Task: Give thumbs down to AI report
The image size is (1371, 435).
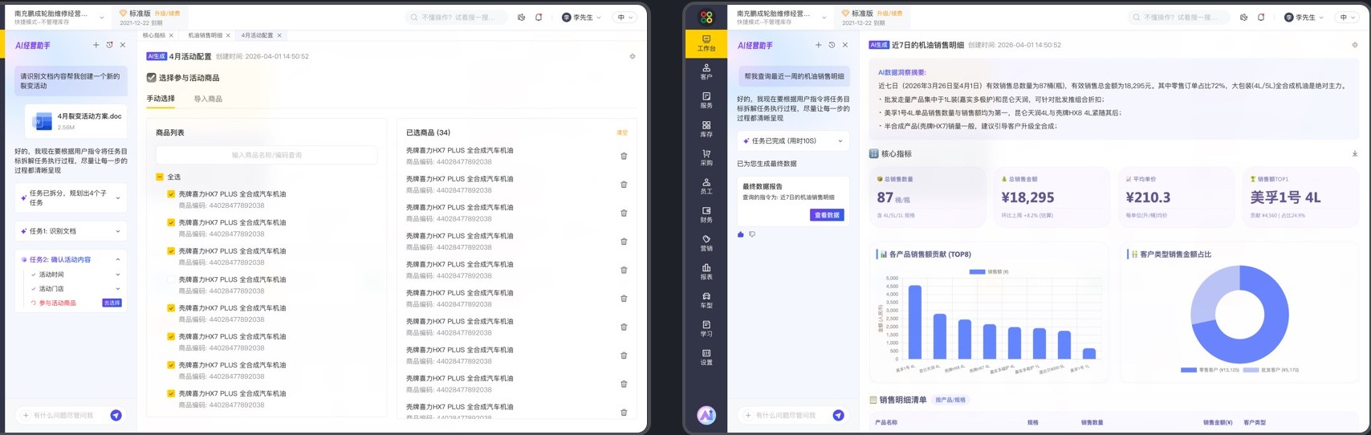Action: pos(752,234)
